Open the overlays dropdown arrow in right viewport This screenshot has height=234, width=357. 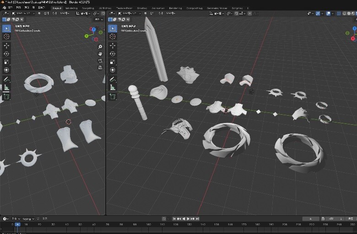pos(334,14)
